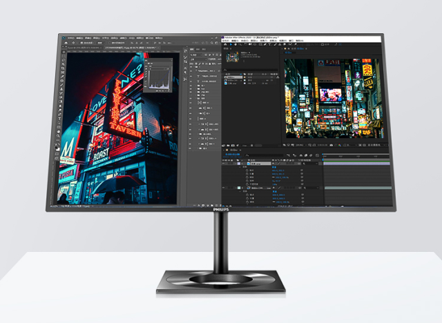Toggle visibility of the top text layer in Photoshop

click(191, 77)
